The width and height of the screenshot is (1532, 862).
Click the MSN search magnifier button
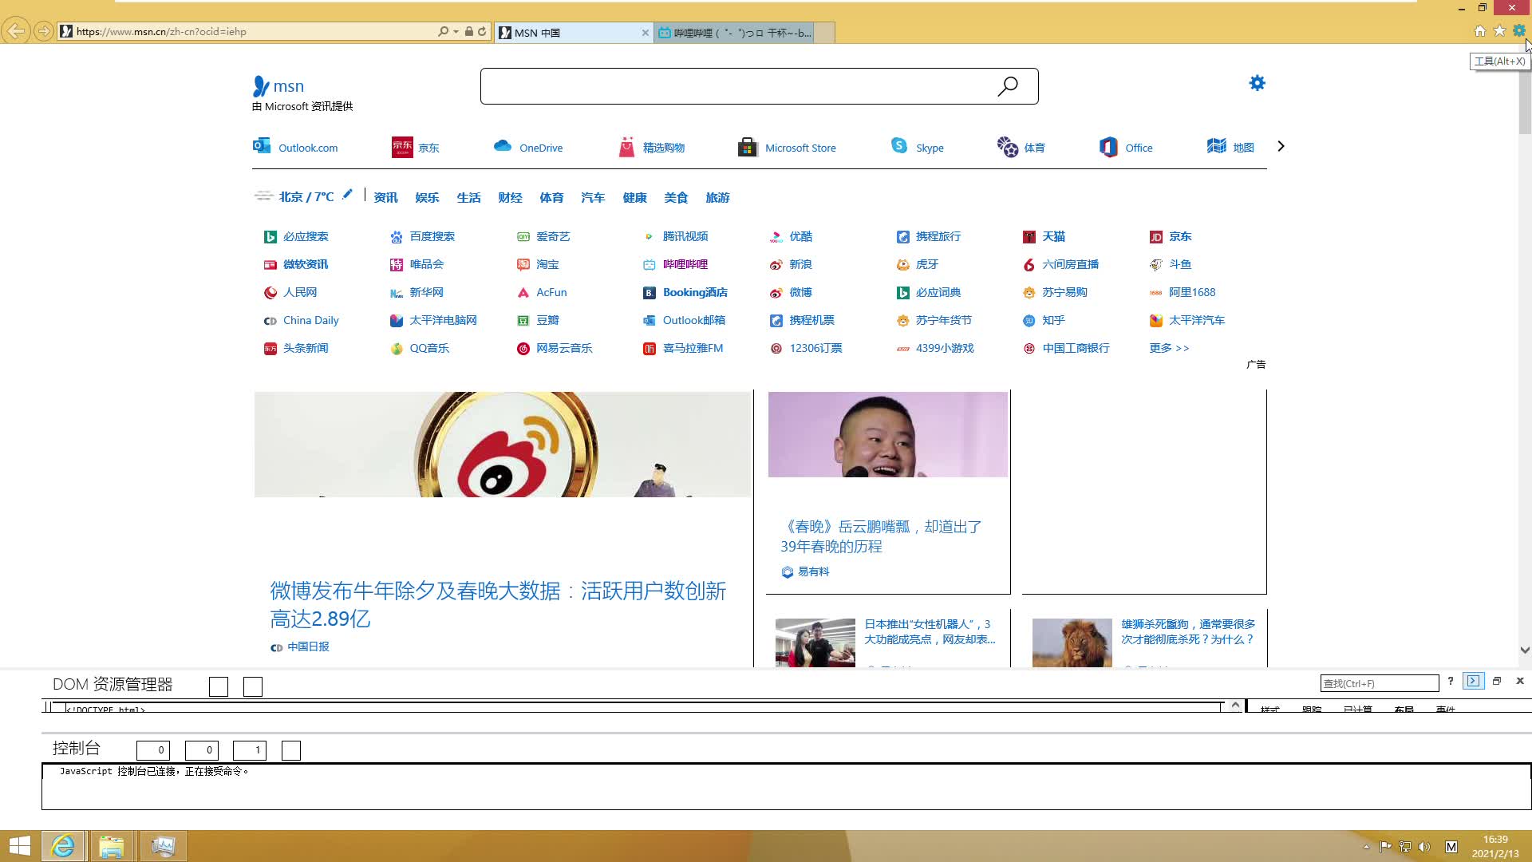coord(1008,86)
